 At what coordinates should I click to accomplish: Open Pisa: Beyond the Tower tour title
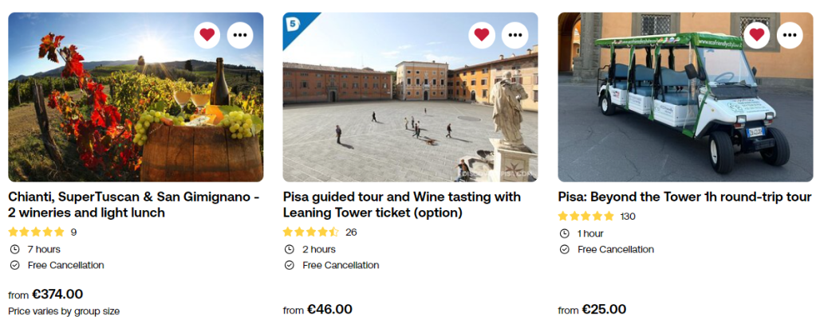(684, 197)
